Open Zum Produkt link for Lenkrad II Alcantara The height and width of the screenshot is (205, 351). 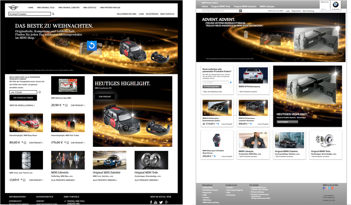tap(263, 124)
